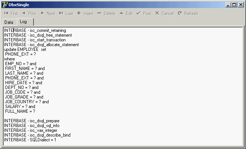The width and height of the screenshot is (246, 149).
Task: Close the DbxSingle window
Action: [x=240, y=4]
